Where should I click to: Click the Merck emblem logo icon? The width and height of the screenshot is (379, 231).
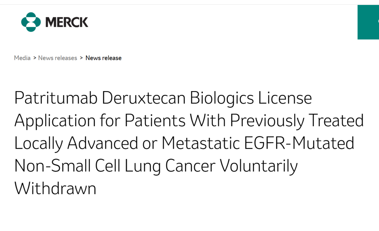pos(31,22)
